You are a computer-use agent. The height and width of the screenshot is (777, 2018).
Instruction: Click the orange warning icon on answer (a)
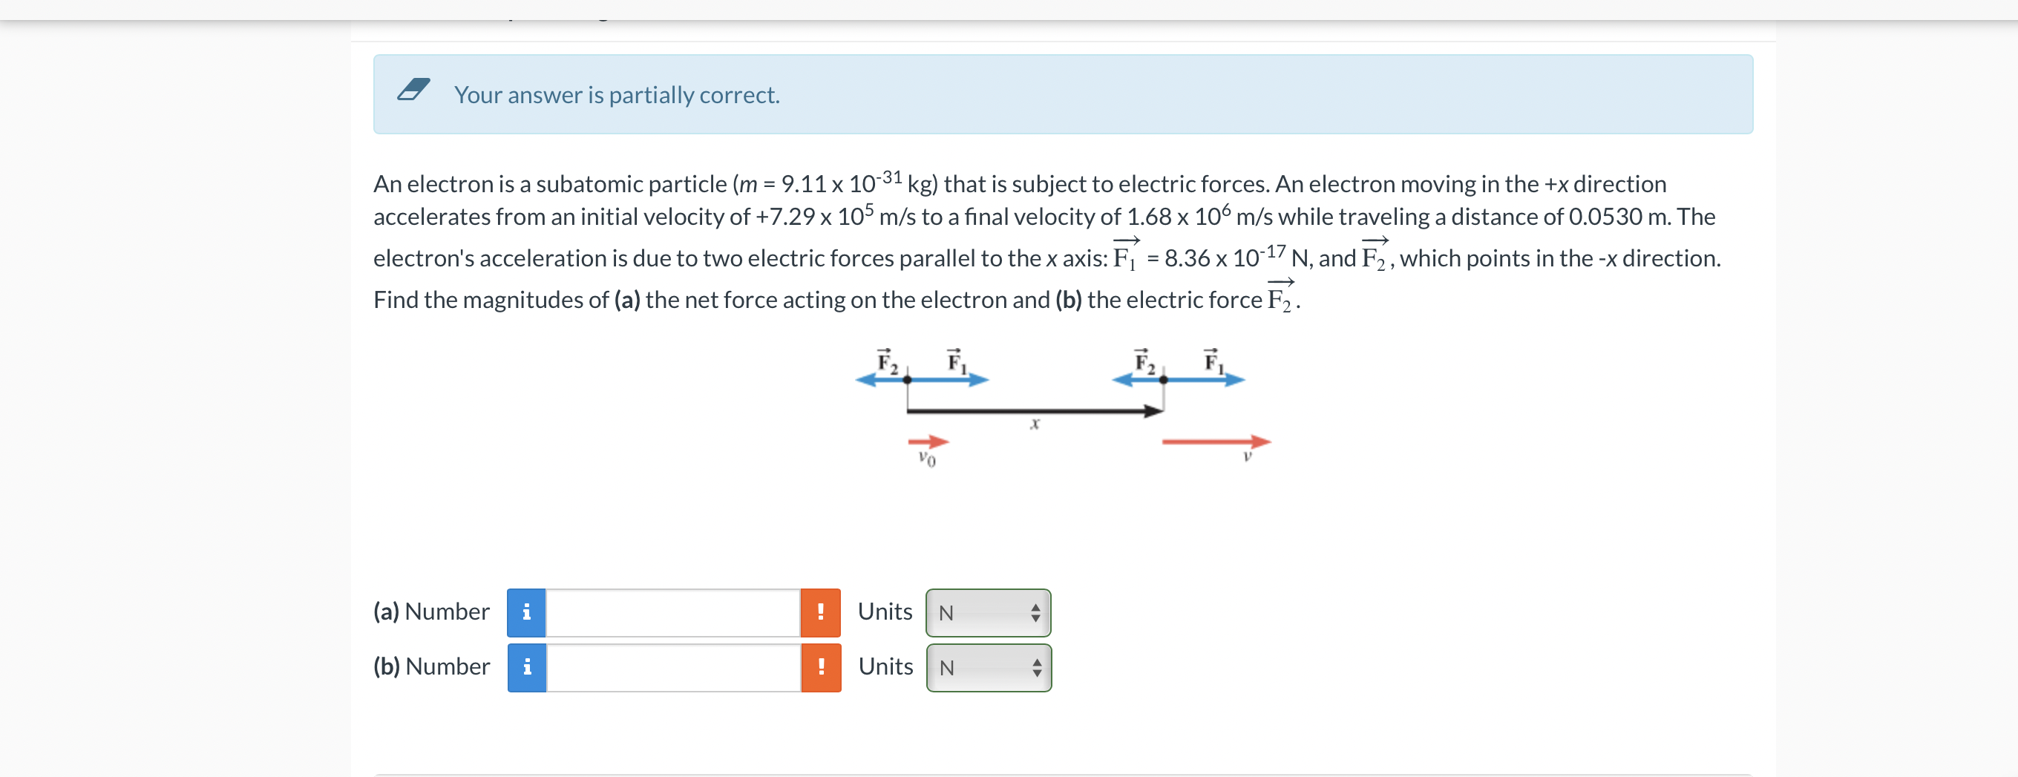click(x=821, y=612)
